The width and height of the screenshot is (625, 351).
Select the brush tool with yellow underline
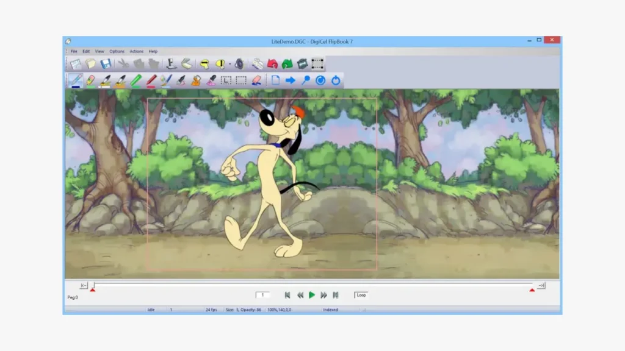point(120,80)
